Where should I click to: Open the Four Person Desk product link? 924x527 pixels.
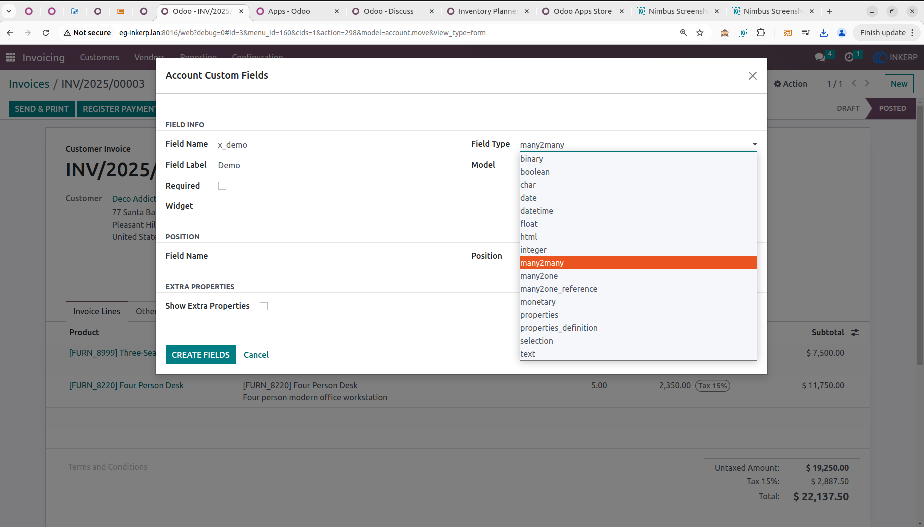pos(126,385)
